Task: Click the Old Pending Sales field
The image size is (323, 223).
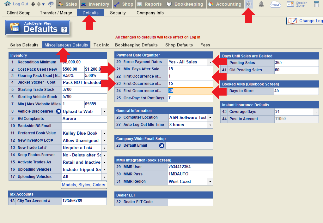Action: click(296, 70)
